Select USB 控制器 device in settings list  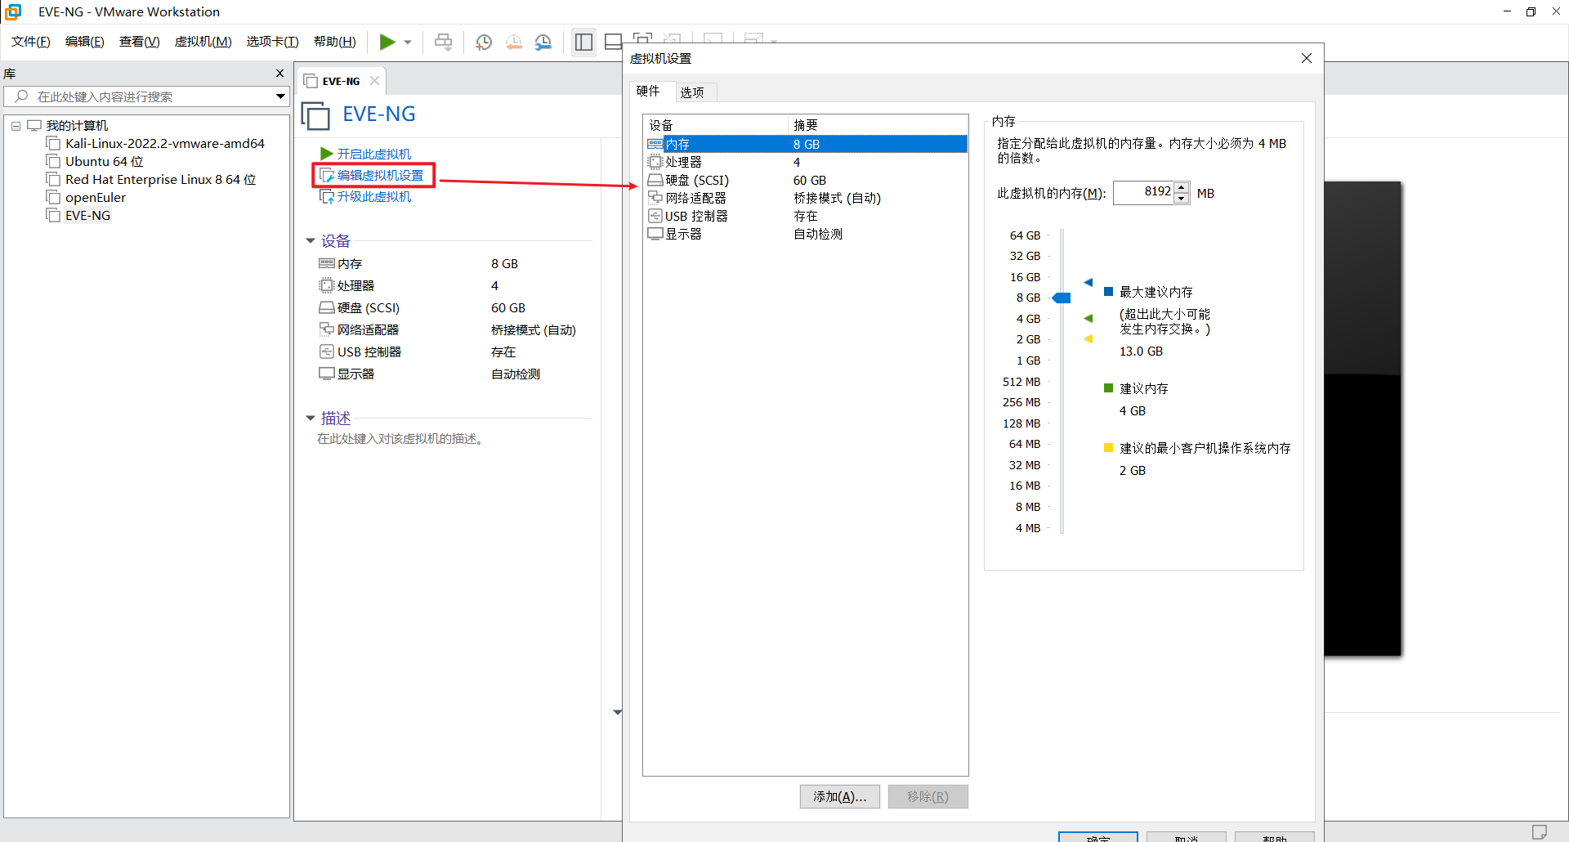[x=806, y=216]
